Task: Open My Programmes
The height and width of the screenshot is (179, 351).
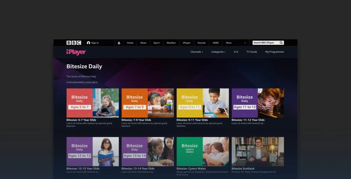Action: click(x=275, y=52)
